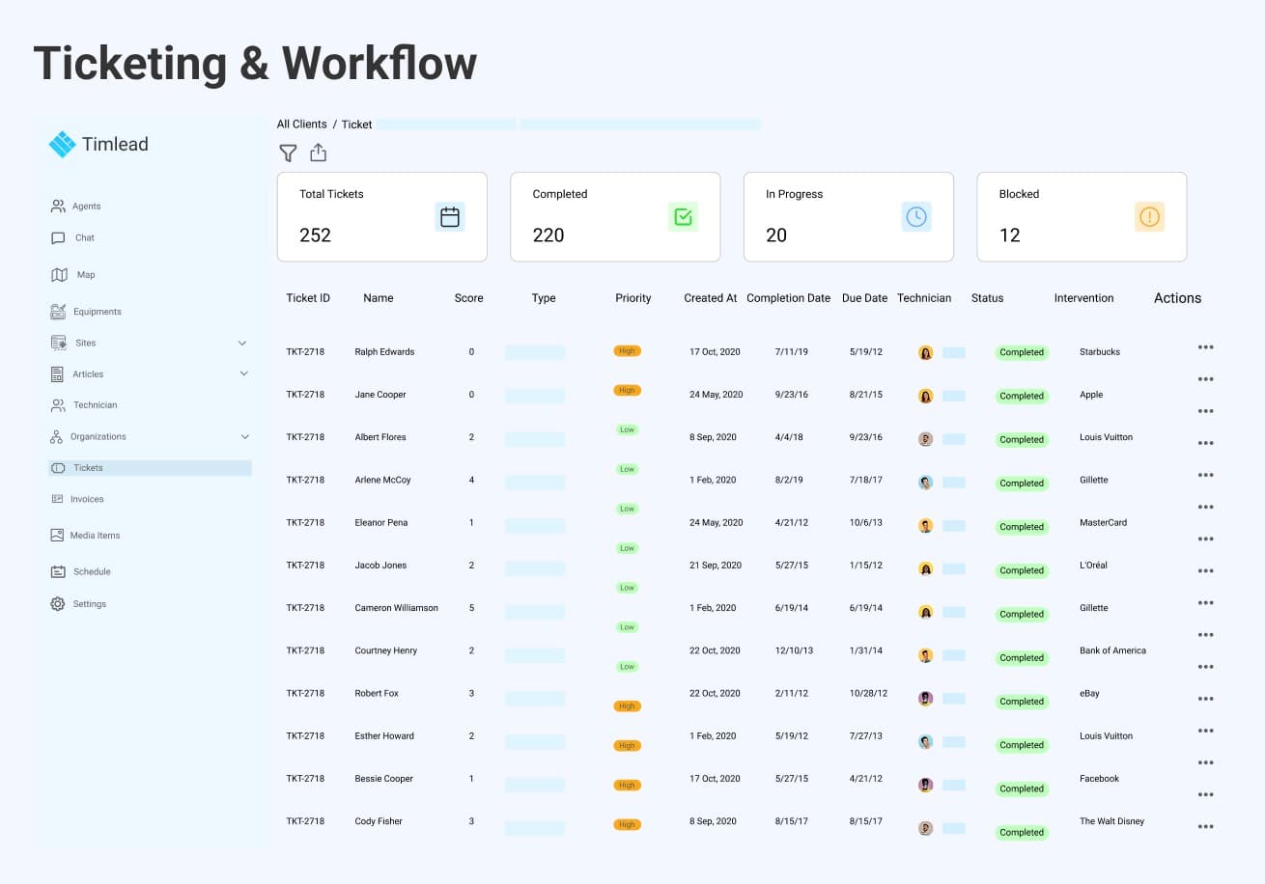Click the Completed status badge for Ralph Edwards
This screenshot has height=884, width=1265.
click(1021, 352)
